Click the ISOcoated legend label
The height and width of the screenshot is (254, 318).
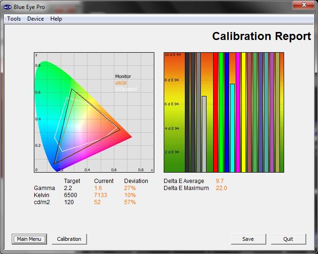click(x=126, y=89)
